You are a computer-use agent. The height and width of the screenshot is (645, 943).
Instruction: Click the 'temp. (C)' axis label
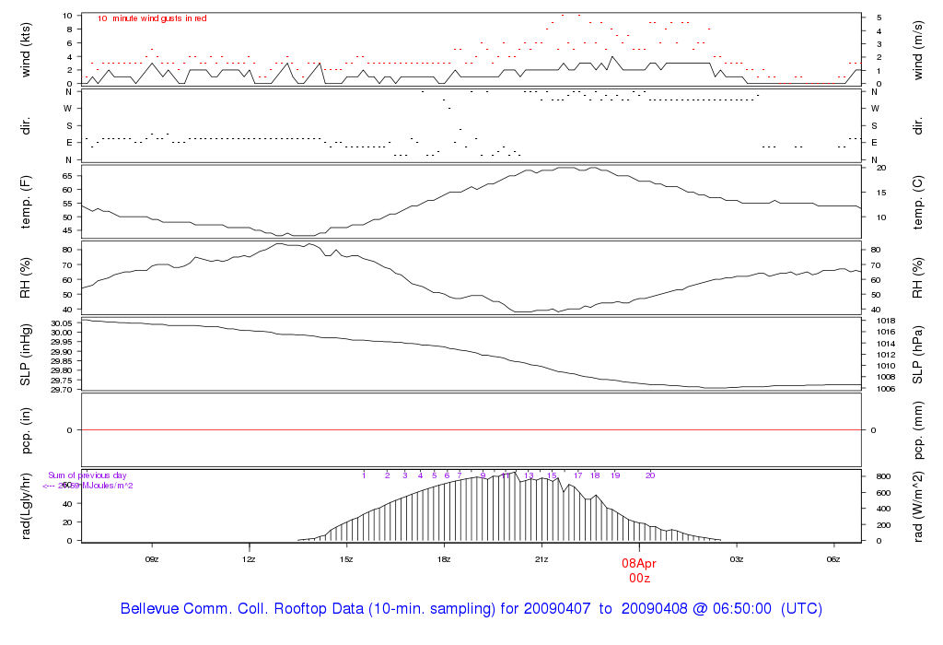point(917,202)
